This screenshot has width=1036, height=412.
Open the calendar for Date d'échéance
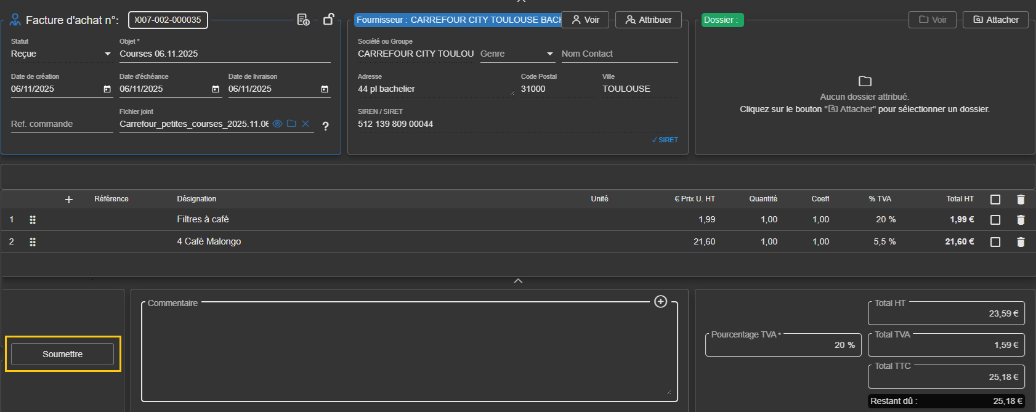click(x=216, y=89)
